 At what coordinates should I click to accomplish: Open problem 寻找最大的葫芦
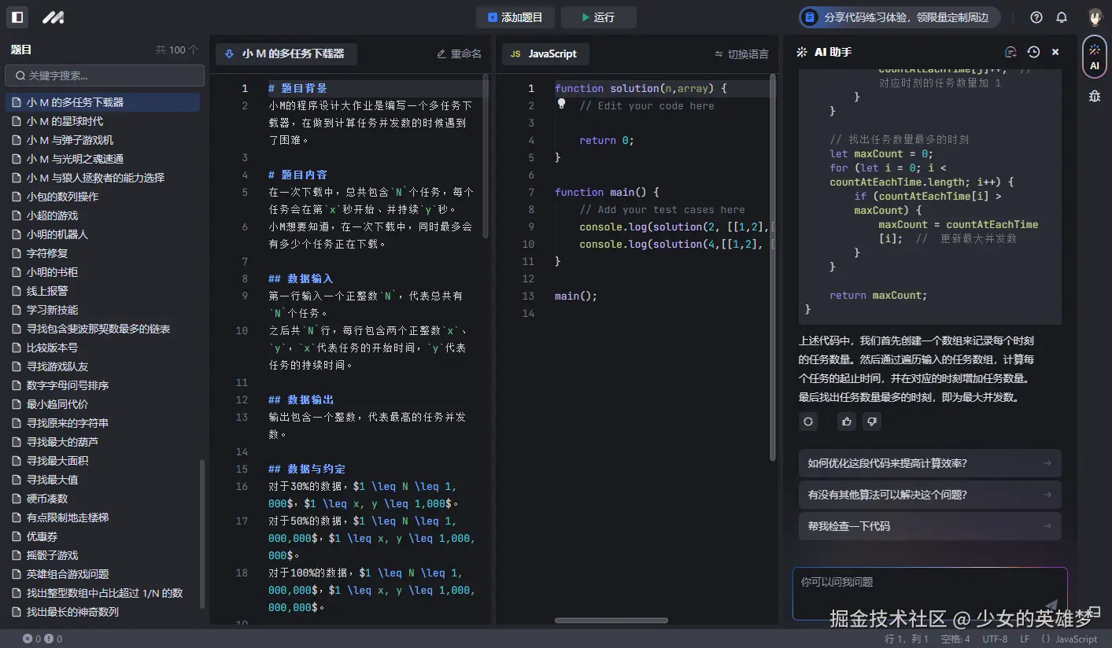pos(102,442)
